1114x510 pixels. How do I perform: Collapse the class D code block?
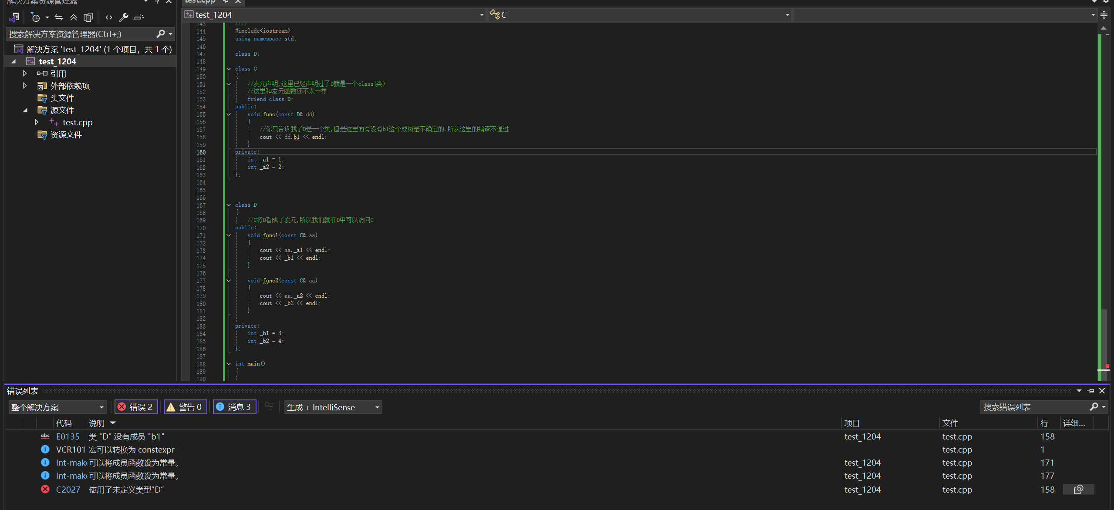coord(229,205)
